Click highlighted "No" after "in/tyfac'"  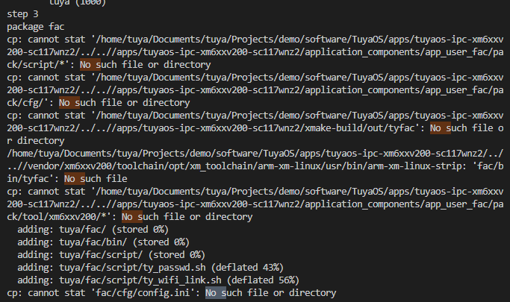tap(73, 179)
